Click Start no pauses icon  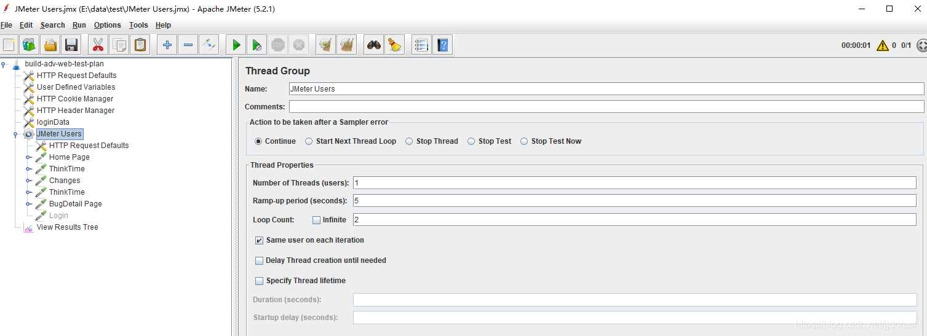pos(257,45)
